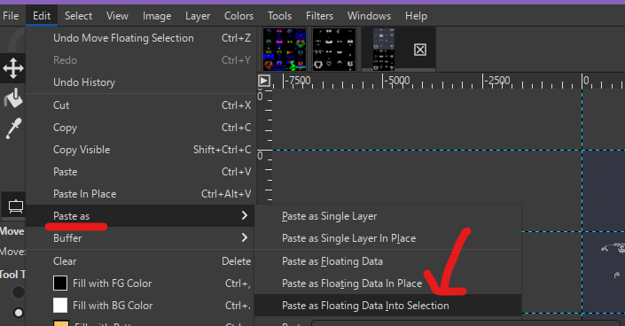The width and height of the screenshot is (625, 326).
Task: Click the white BG color swatch
Action: [60, 306]
